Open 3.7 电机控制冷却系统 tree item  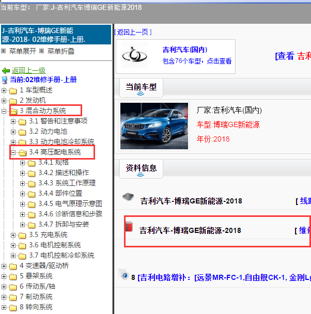click(x=61, y=255)
